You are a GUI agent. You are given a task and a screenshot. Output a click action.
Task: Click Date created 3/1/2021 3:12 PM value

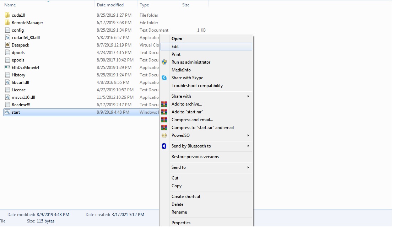128,215
